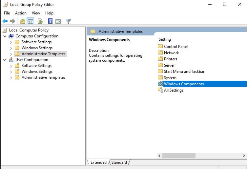Screen dimensions: 247x169
Task: Click the Local Group Policy Editor title icon
Action: (6, 4)
